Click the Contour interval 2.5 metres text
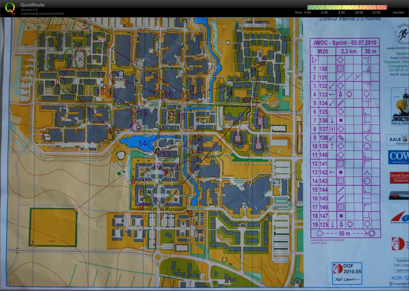409x291 pixels. [350, 19]
